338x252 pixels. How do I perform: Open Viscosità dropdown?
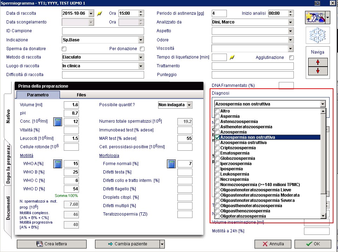click(290, 48)
